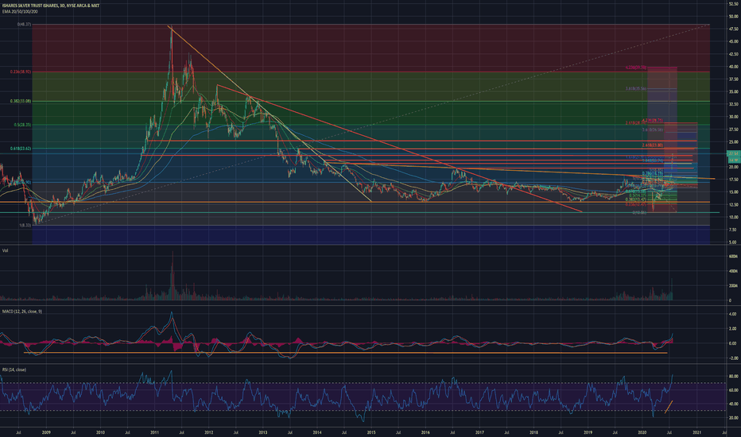The image size is (741, 437).
Task: Click the 2.618(23.80) extension label
Action: click(653, 145)
